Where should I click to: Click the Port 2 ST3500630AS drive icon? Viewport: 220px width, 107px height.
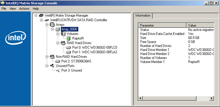pos(58,61)
